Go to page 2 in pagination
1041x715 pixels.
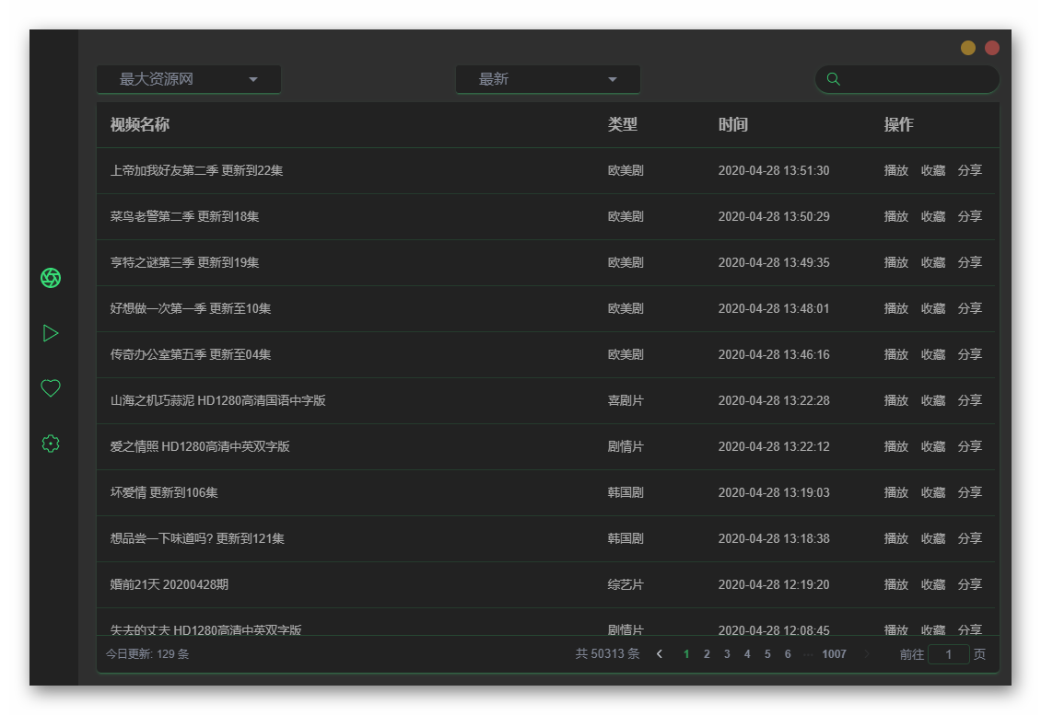[707, 654]
